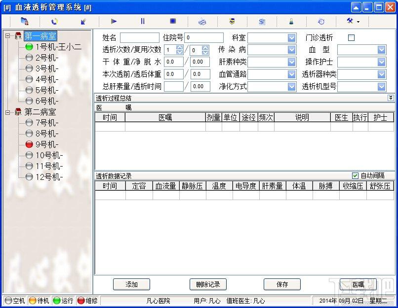Click the 剂量 column header in 医嘱 table
The height and width of the screenshot is (308, 398).
tap(214, 117)
